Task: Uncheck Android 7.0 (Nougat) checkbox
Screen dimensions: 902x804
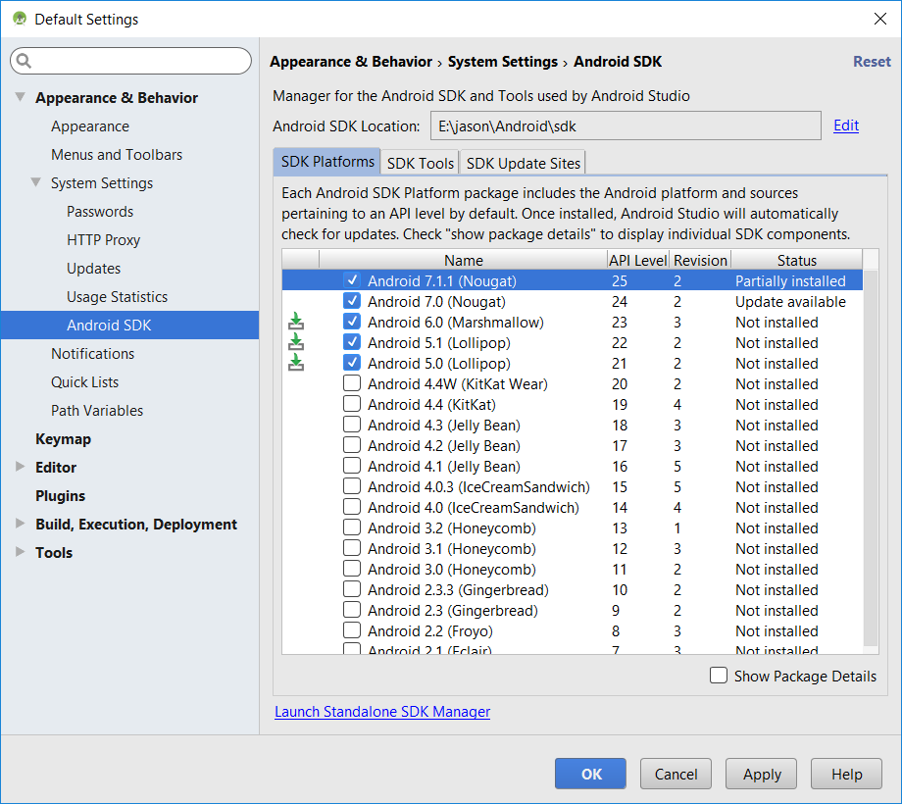Action: coord(351,301)
